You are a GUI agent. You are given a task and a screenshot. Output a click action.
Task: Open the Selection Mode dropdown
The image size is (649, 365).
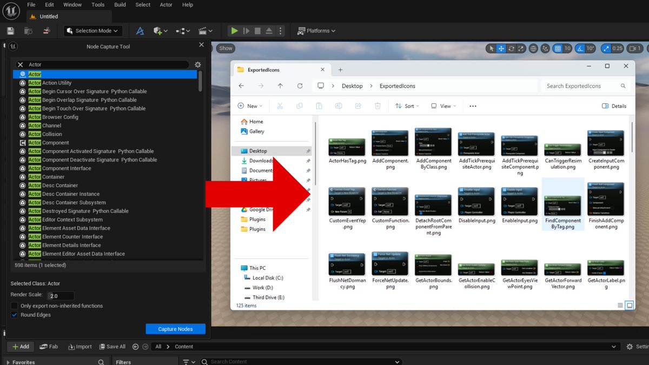click(x=92, y=31)
